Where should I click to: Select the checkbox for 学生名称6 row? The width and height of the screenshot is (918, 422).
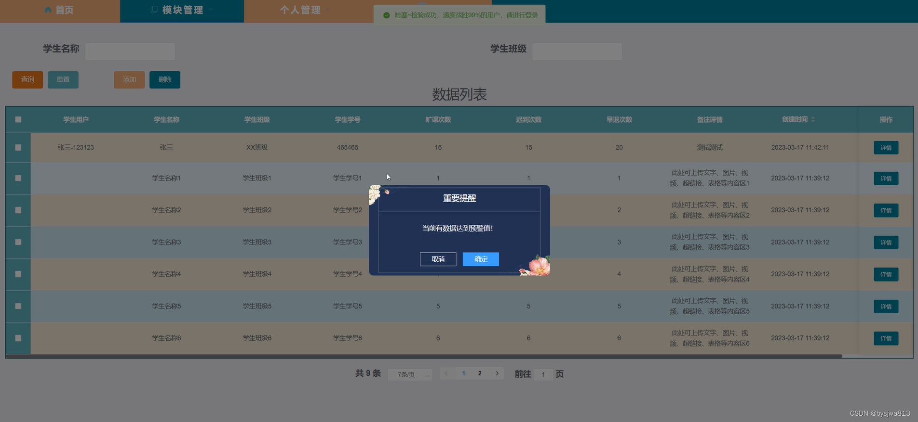coord(18,338)
